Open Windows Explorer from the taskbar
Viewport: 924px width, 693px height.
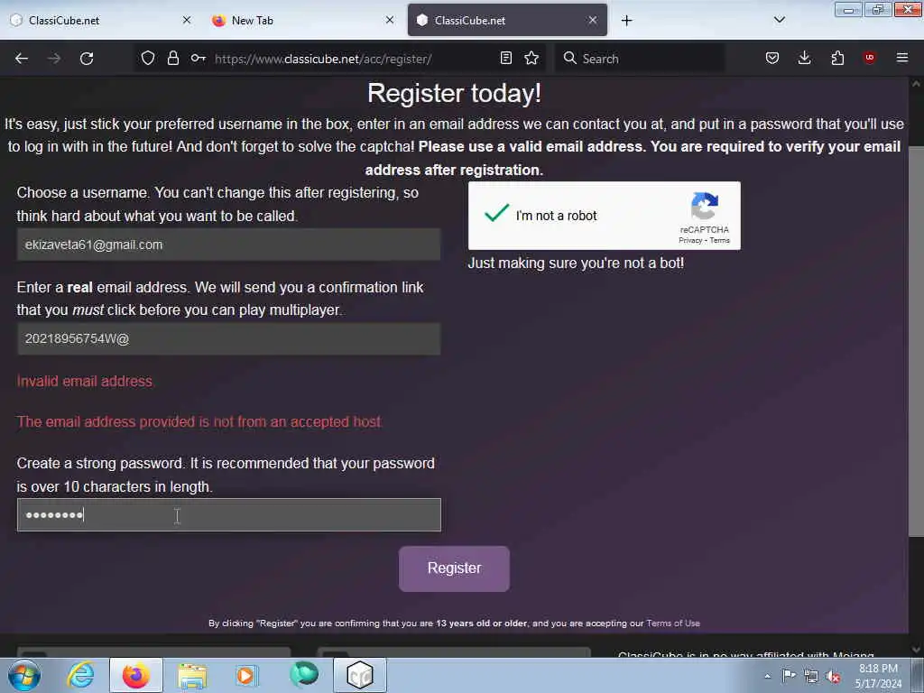192,676
